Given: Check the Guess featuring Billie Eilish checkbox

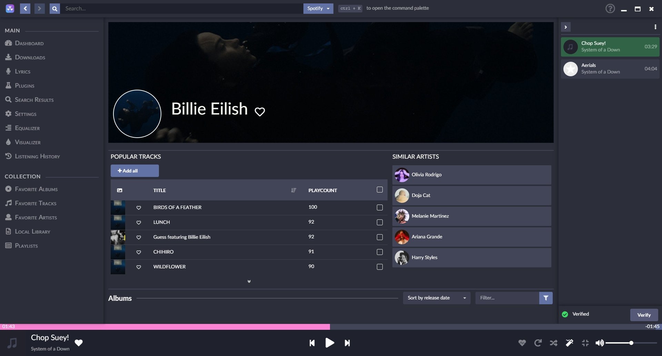Looking at the screenshot, I should pyautogui.click(x=380, y=237).
